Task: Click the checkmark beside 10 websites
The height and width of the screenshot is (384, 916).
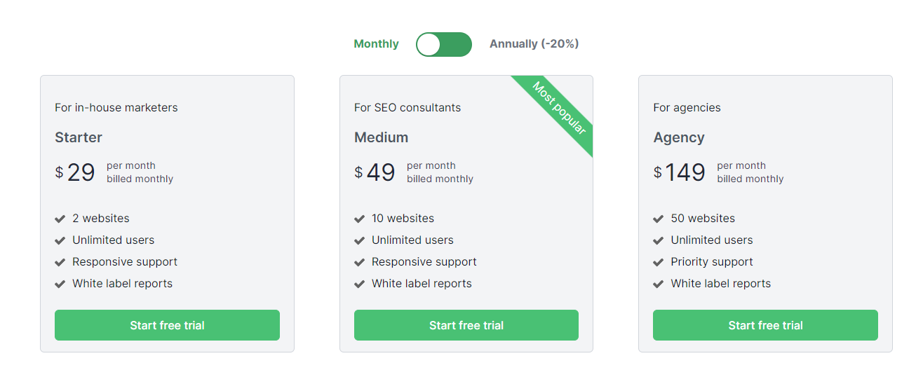Action: pos(360,219)
